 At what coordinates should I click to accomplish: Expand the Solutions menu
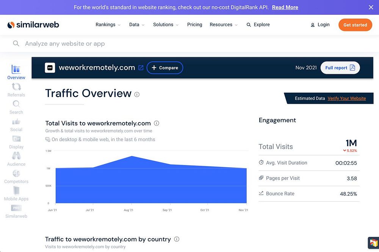pyautogui.click(x=166, y=25)
